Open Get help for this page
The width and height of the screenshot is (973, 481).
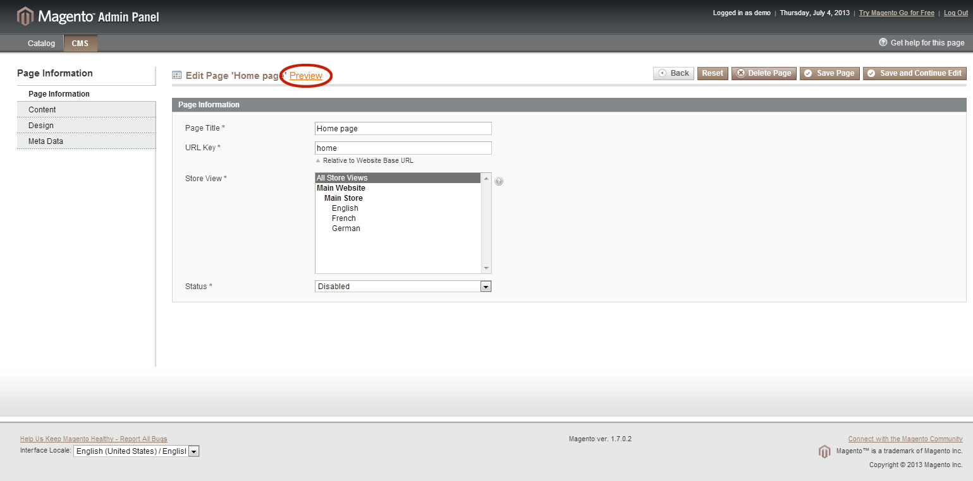[922, 42]
